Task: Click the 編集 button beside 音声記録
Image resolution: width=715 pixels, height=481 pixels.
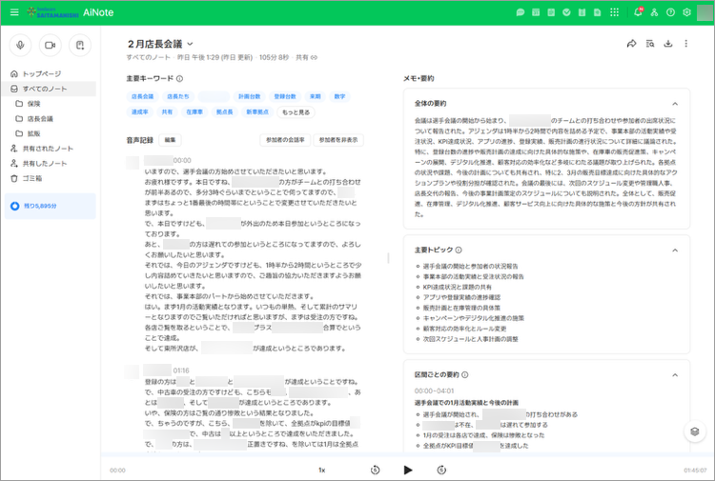Action: coord(171,140)
